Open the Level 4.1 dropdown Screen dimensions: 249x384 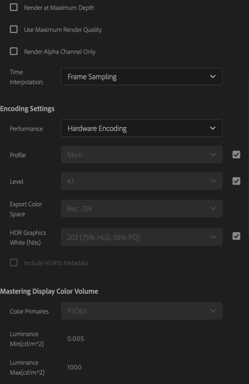click(142, 181)
